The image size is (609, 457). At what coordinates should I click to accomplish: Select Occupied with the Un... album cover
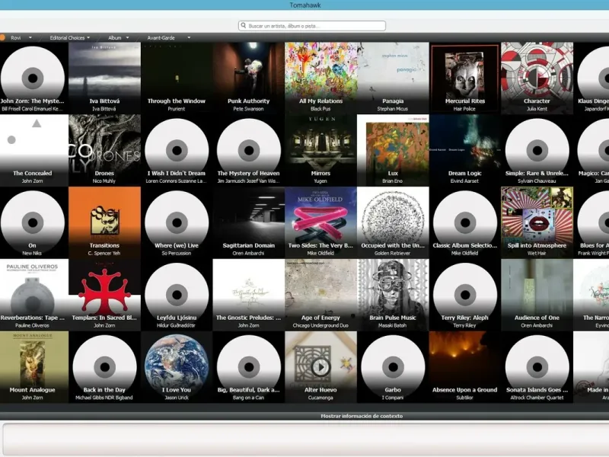click(393, 222)
